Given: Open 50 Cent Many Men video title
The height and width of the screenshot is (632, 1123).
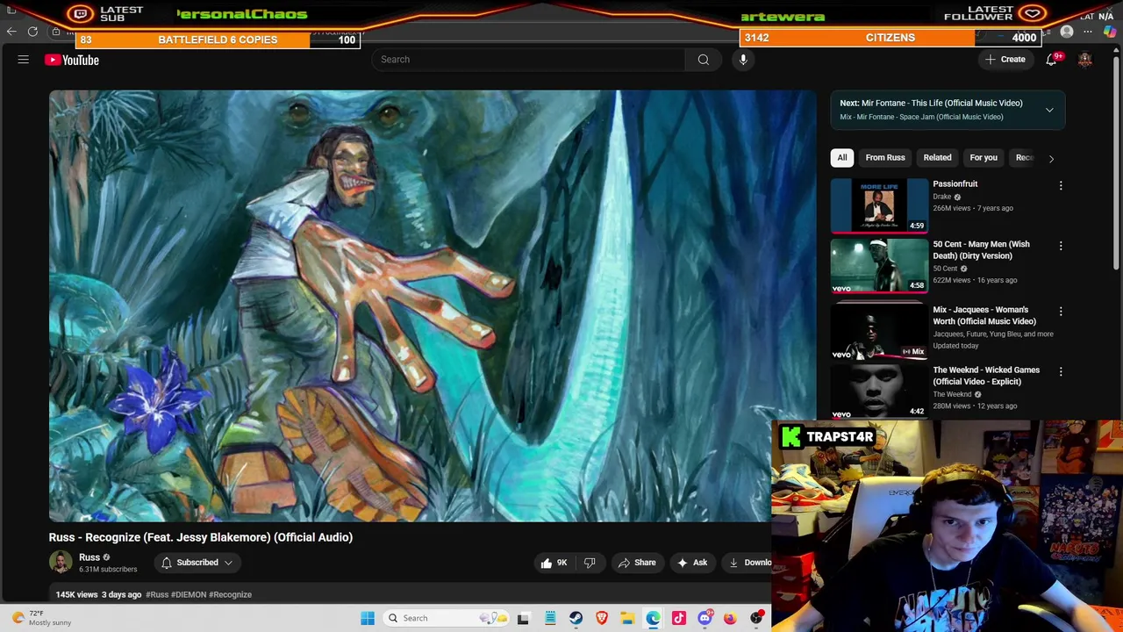Looking at the screenshot, I should tap(981, 250).
